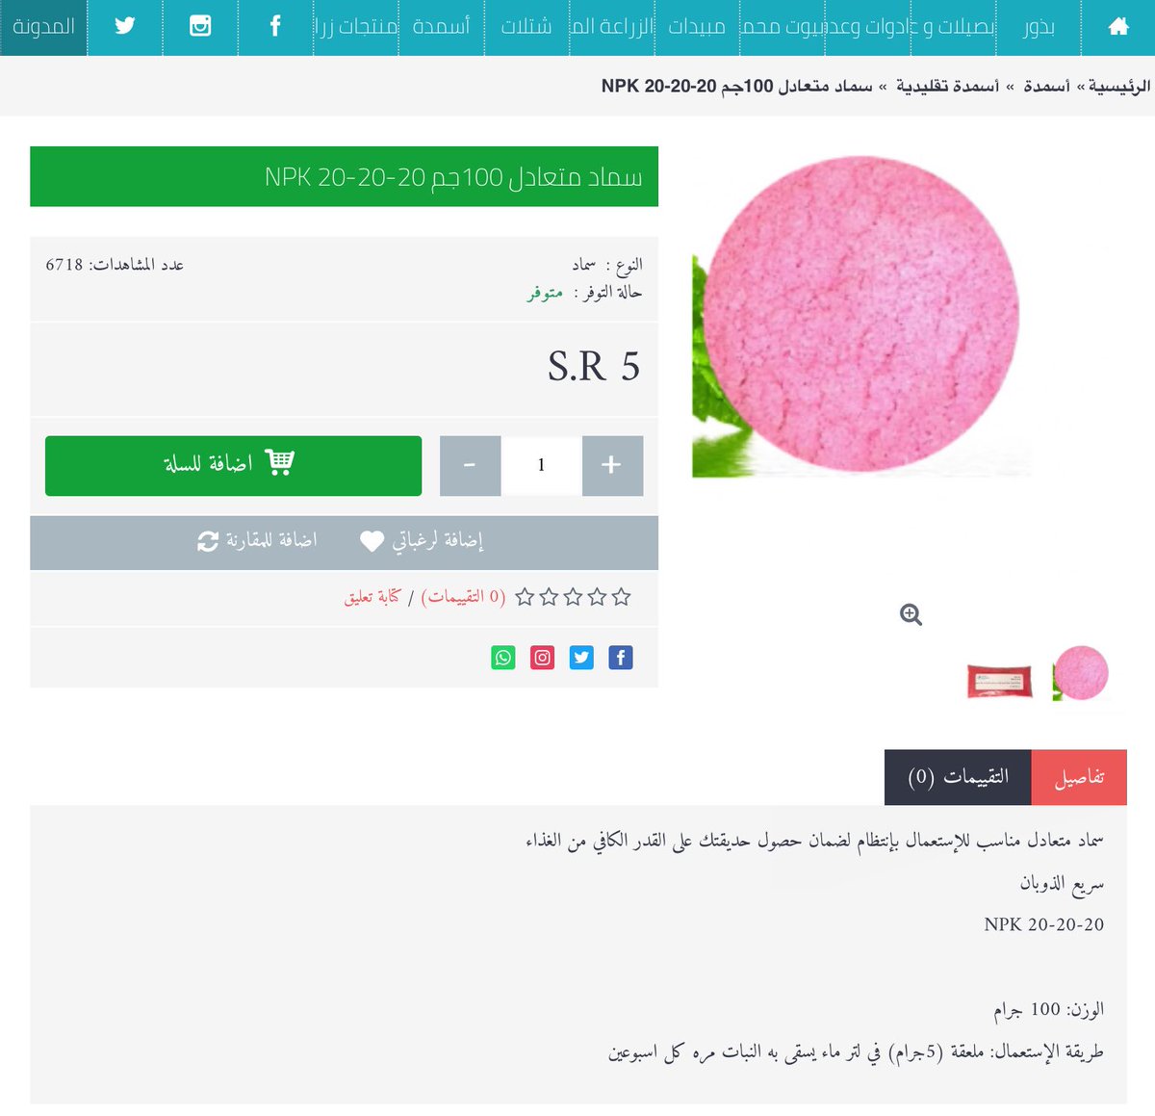Click the magnifier zoom icon under image
Screen dimensions: 1155x1116
pos(911,614)
